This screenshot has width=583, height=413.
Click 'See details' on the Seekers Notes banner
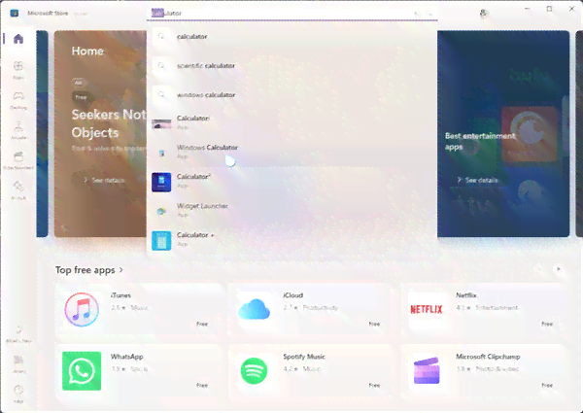point(104,181)
